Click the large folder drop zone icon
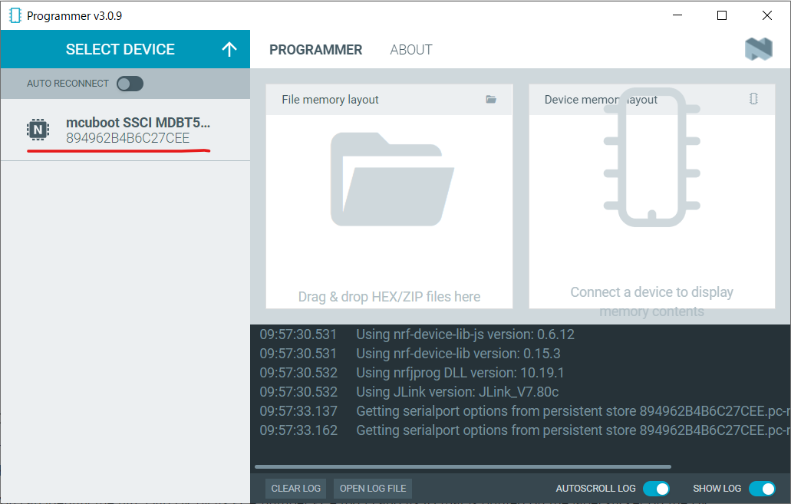 391,179
